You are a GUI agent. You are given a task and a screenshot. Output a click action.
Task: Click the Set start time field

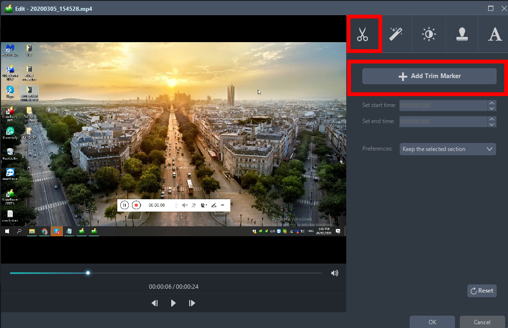coord(443,106)
